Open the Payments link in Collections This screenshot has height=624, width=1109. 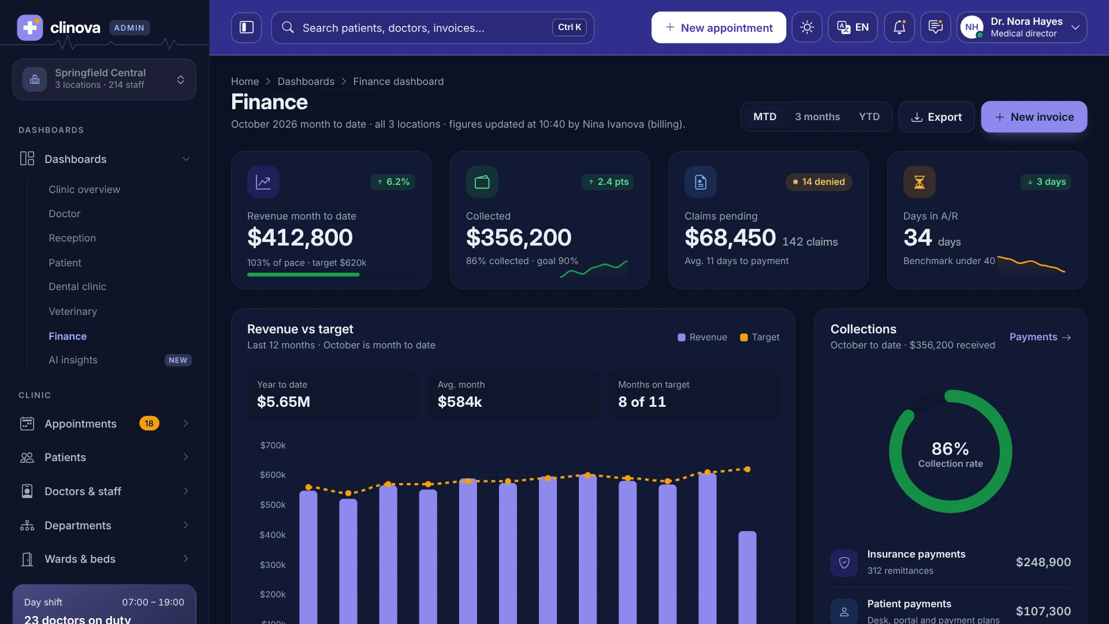pos(1040,337)
